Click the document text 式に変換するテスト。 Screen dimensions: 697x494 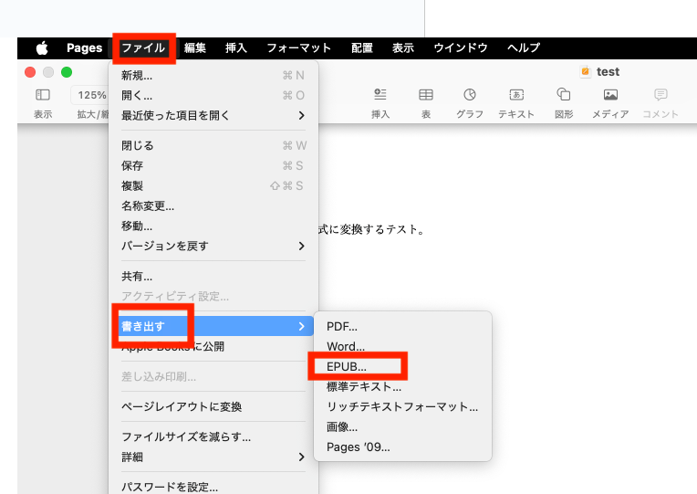372,229
